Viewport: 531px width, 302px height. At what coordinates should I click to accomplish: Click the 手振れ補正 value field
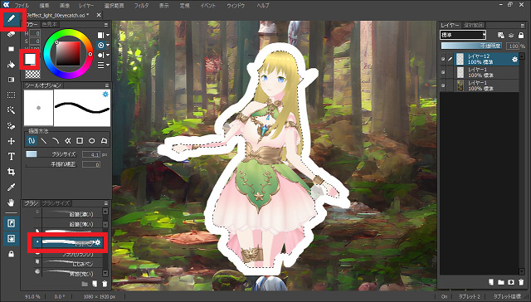tap(91, 164)
